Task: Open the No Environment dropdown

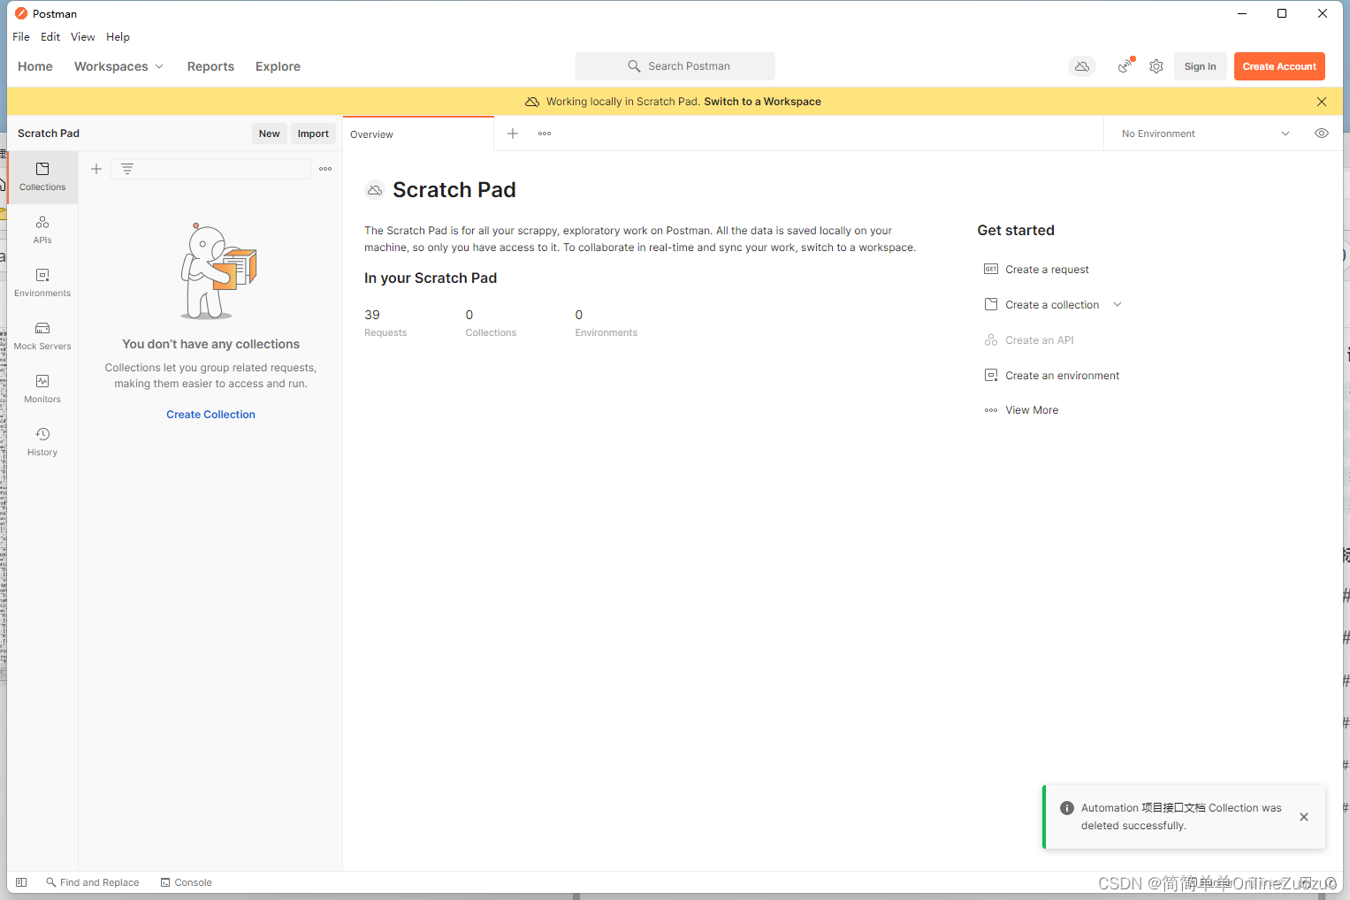Action: 1206,133
